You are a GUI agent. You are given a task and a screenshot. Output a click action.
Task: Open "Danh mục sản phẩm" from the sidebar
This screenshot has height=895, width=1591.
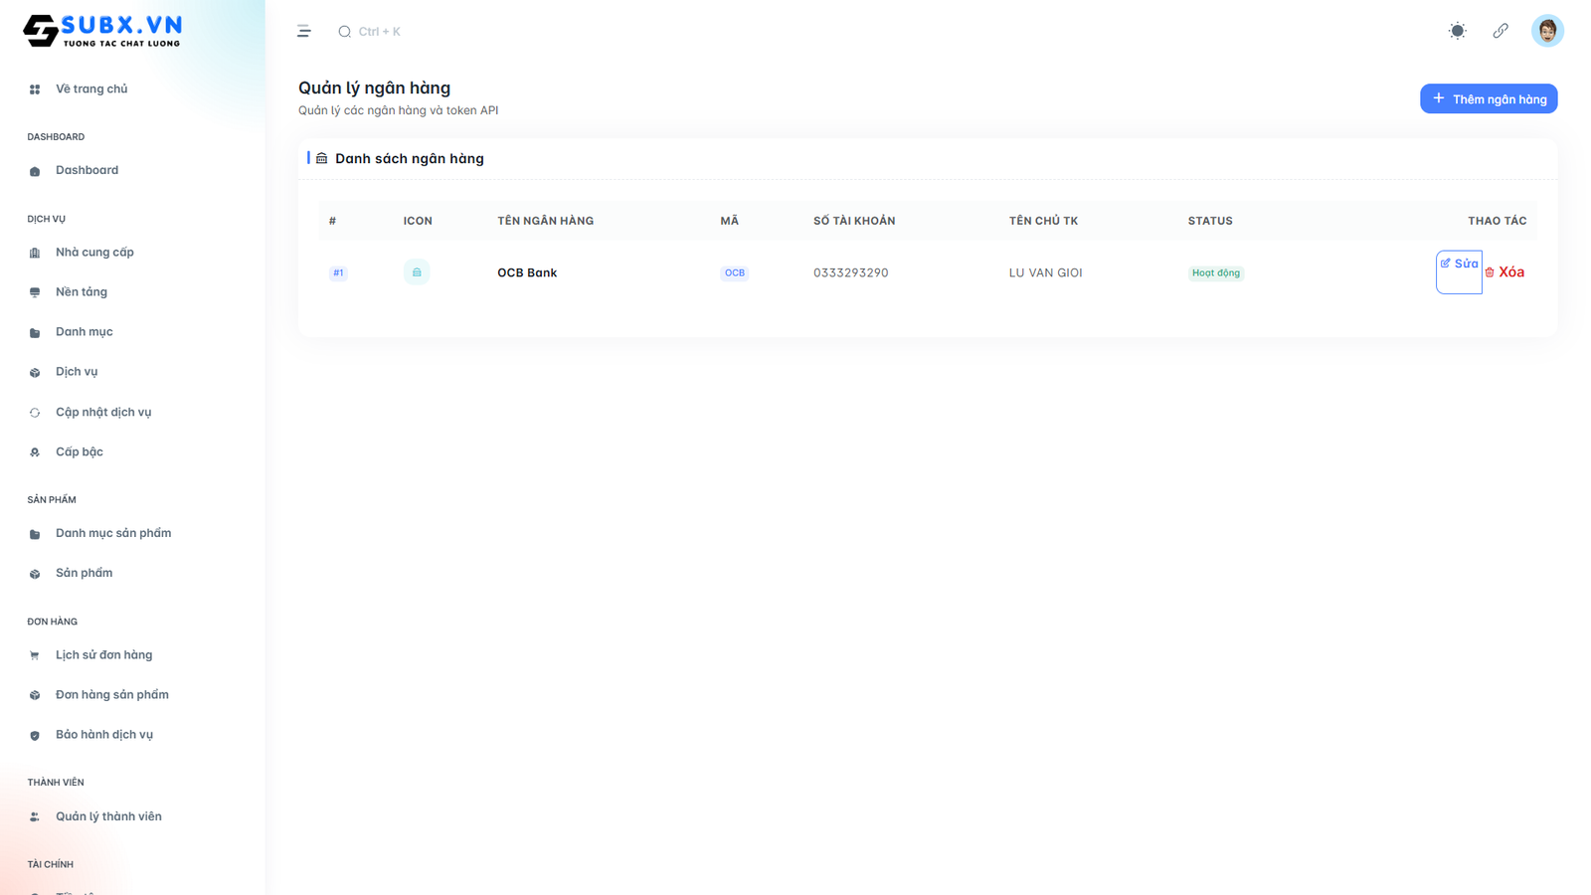112,532
